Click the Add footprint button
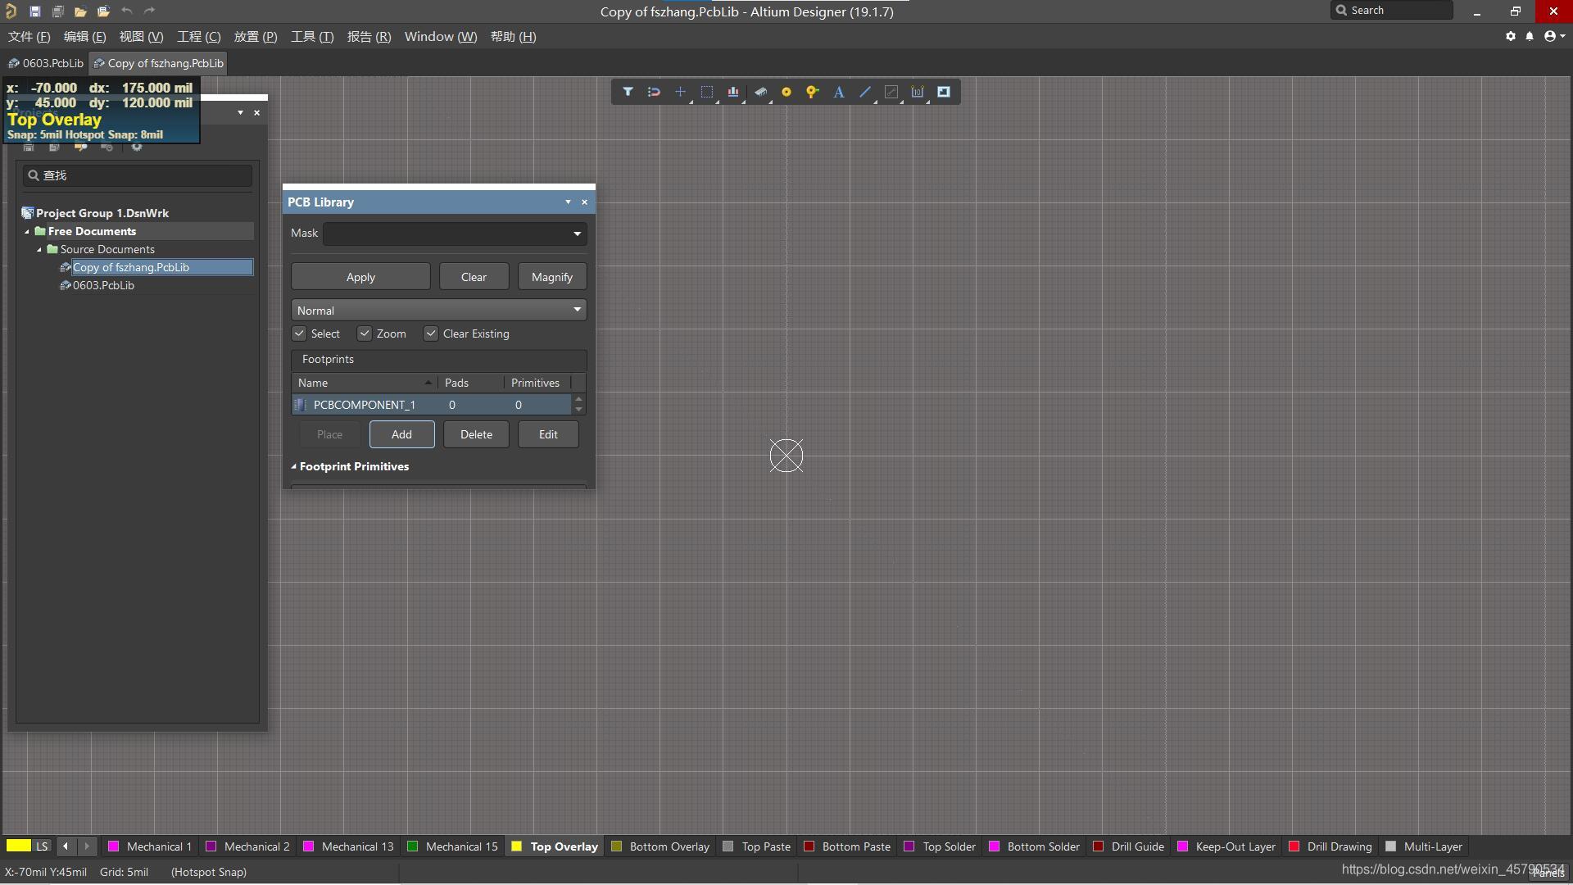 point(401,434)
